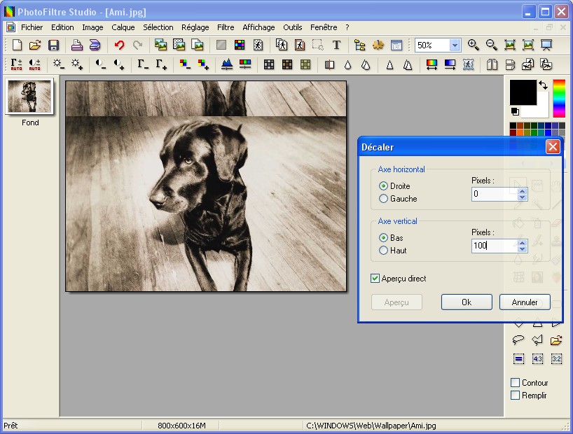Image resolution: width=573 pixels, height=434 pixels.
Task: Click the black foreground color swatch
Action: [x=522, y=92]
